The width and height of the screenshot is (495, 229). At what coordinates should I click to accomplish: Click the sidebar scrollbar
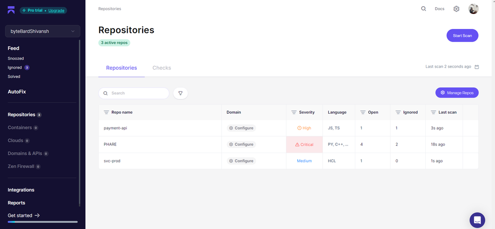[x=80, y=123]
